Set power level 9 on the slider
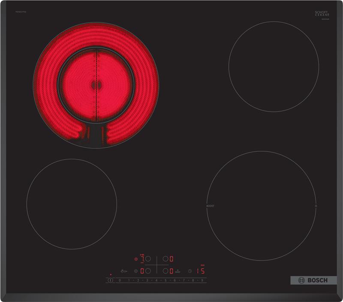This screenshot has height=302, width=343. point(202,281)
